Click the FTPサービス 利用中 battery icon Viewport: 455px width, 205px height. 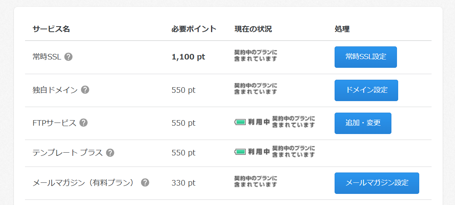tap(240, 122)
